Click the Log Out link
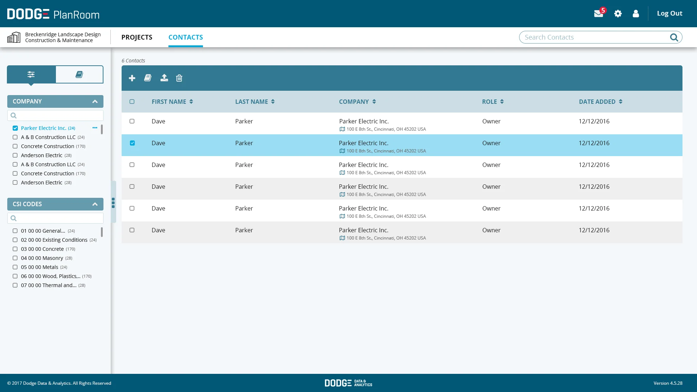 tap(669, 13)
